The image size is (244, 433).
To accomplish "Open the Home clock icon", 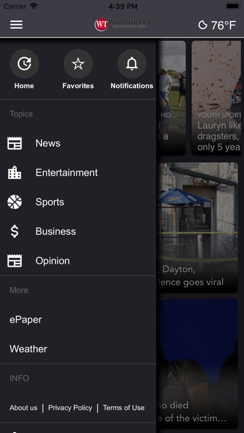I will (x=24, y=64).
